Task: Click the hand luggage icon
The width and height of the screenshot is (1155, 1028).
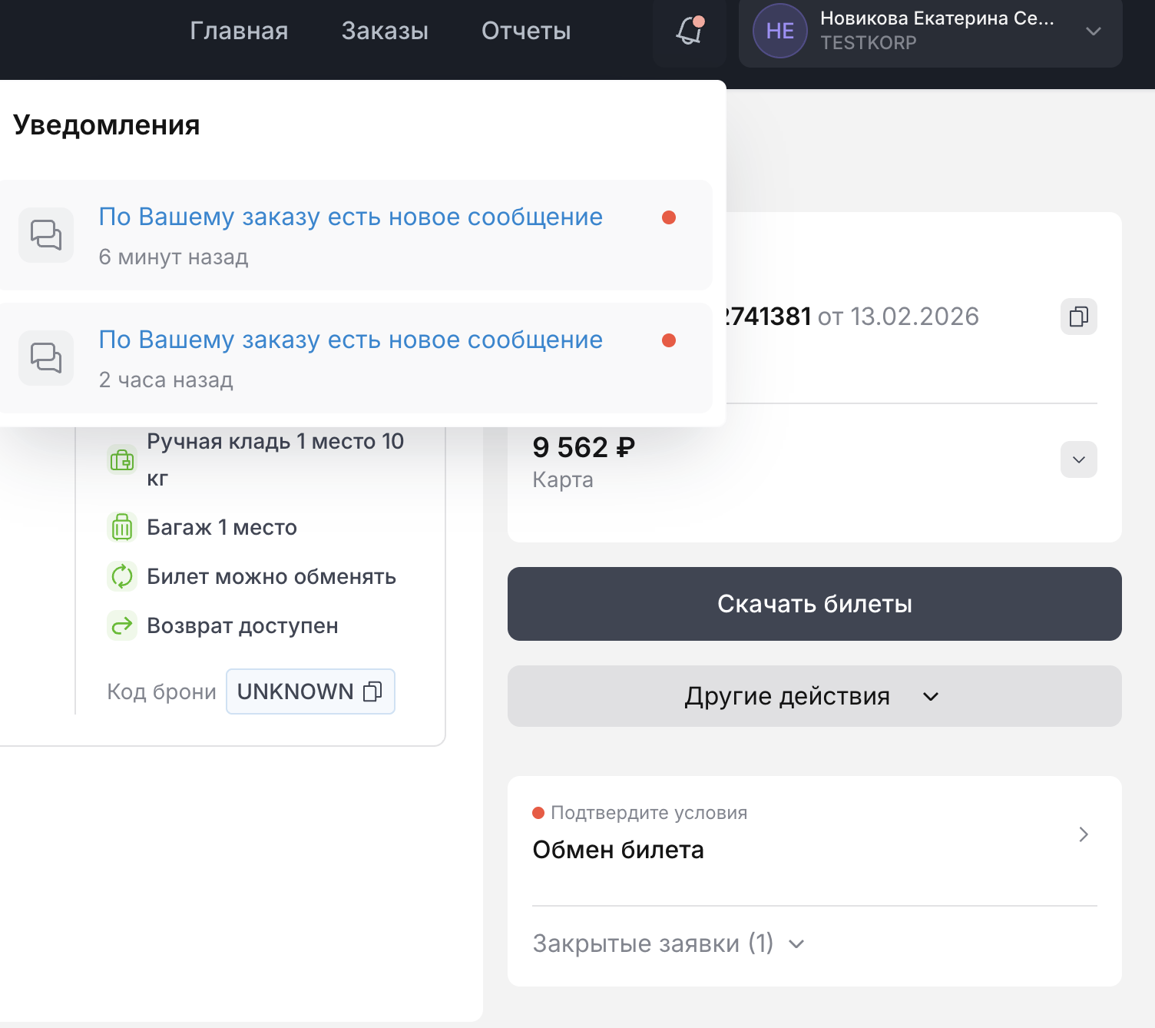Action: click(x=122, y=459)
